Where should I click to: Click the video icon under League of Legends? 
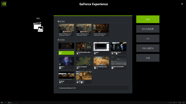78,68
